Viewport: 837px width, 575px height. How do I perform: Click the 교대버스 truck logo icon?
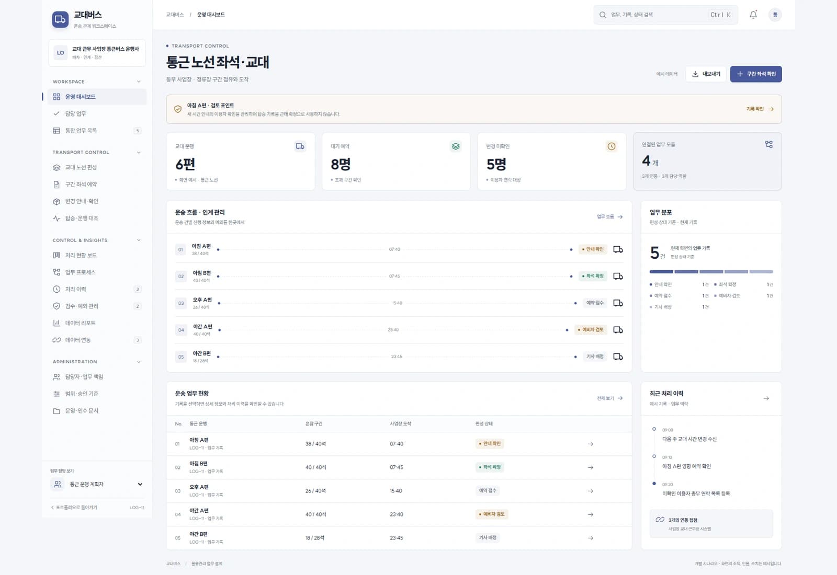(60, 20)
